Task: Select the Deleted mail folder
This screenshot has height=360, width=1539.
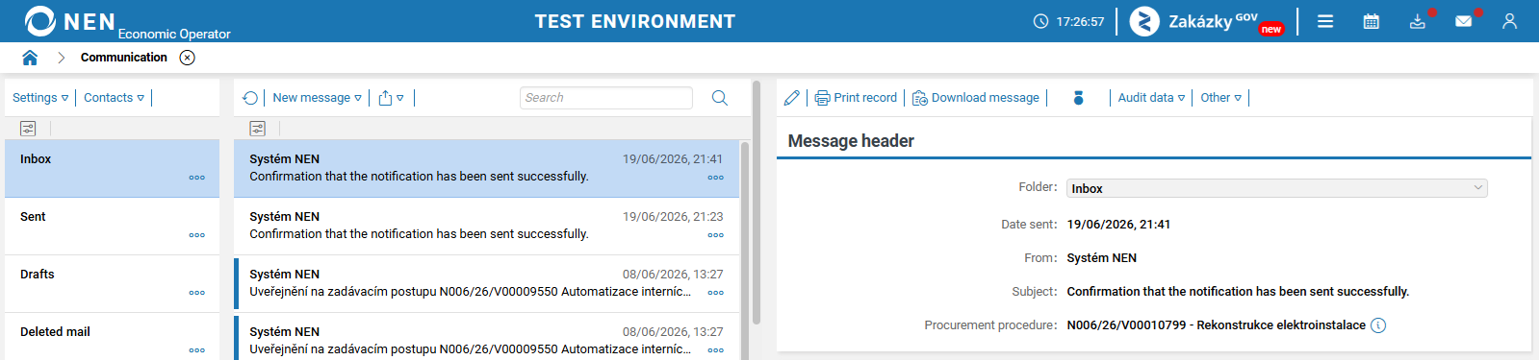Action: [x=113, y=336]
